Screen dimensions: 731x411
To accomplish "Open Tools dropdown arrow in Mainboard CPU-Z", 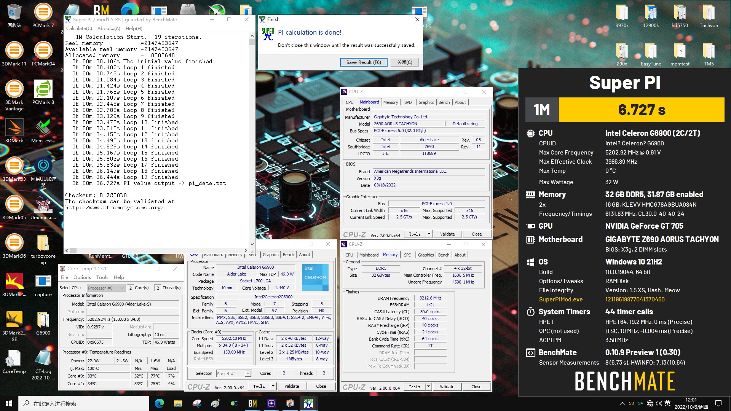I will pos(429,234).
